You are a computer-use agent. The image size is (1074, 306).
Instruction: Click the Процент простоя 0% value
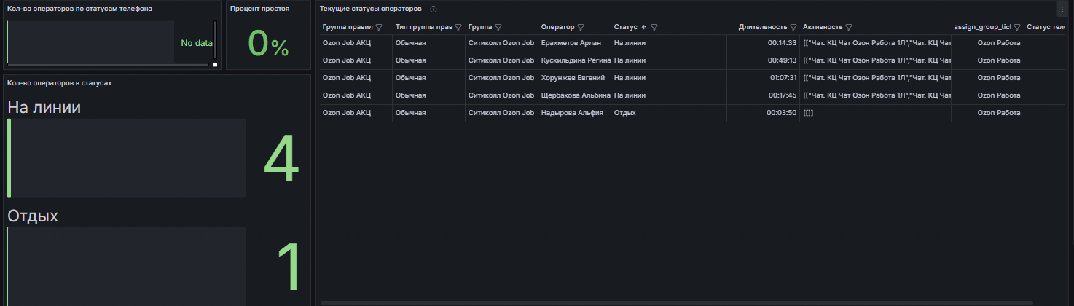pyautogui.click(x=269, y=43)
